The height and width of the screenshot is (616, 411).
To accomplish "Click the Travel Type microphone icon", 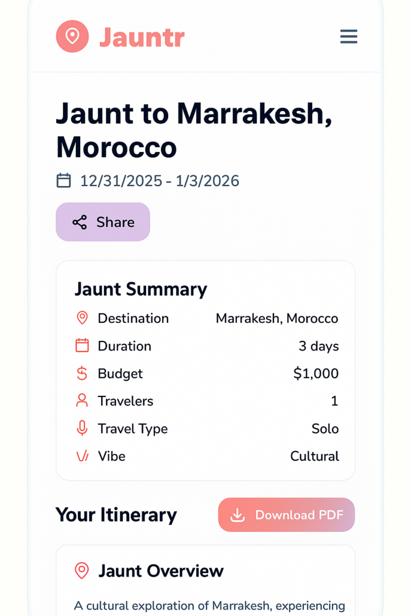I will [83, 428].
